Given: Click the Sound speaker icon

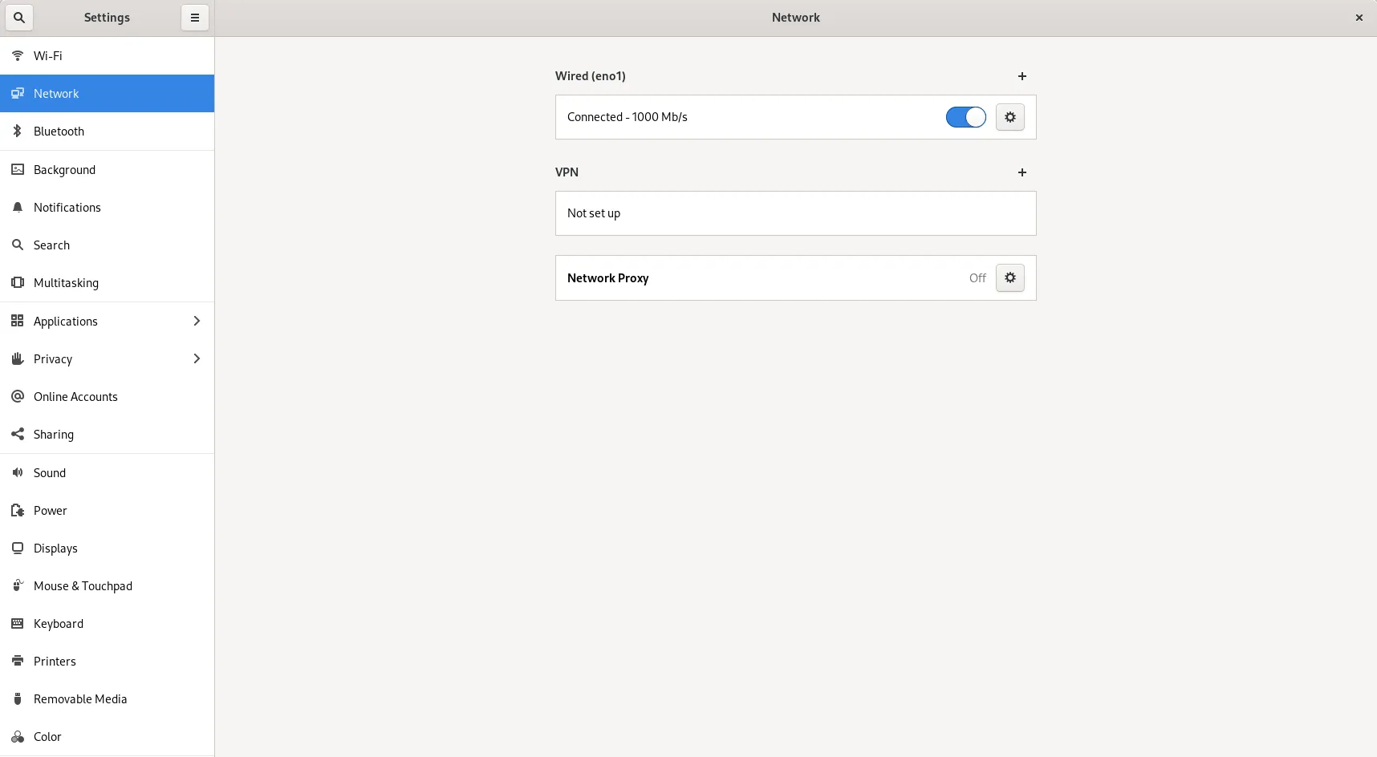Looking at the screenshot, I should (x=18, y=473).
